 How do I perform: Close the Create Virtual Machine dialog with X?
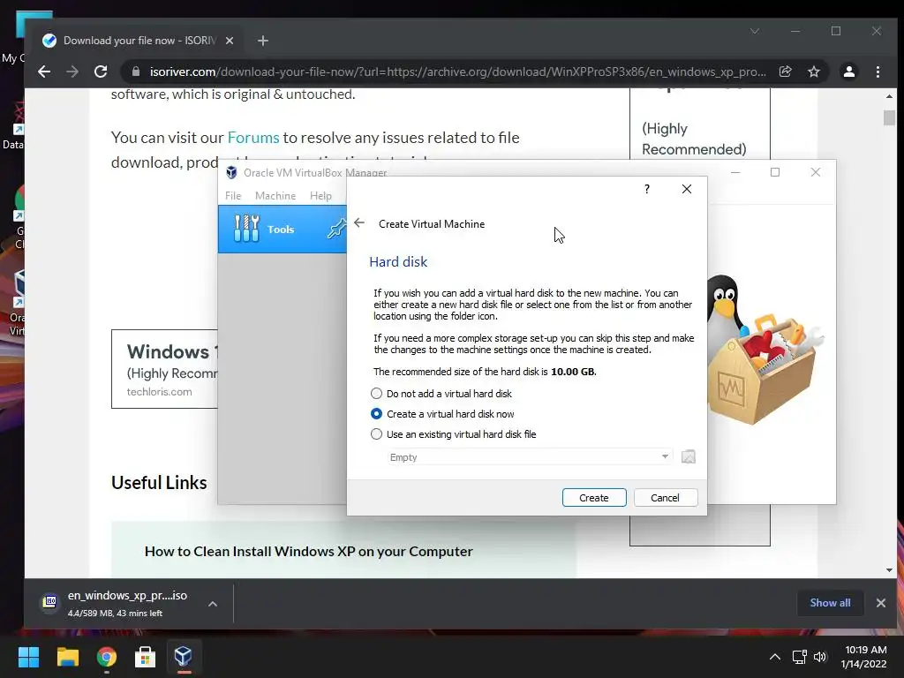(687, 189)
